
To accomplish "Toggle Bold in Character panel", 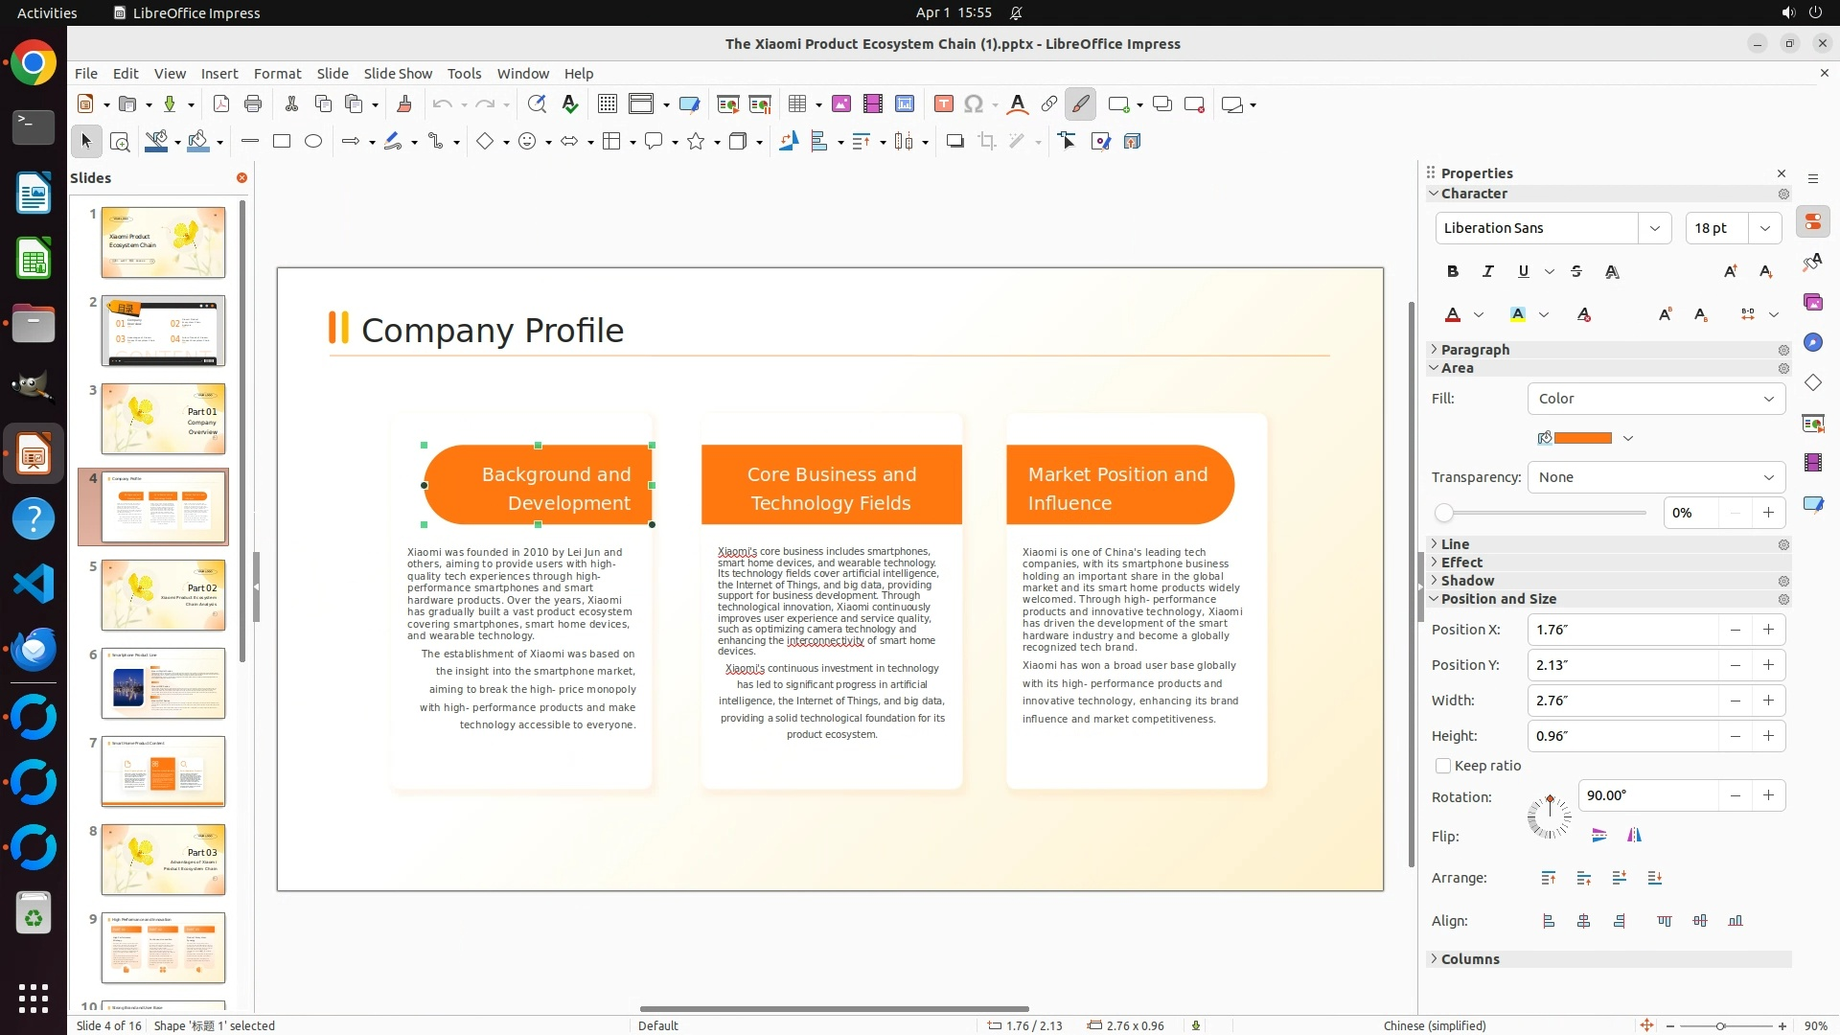I will tap(1453, 272).
